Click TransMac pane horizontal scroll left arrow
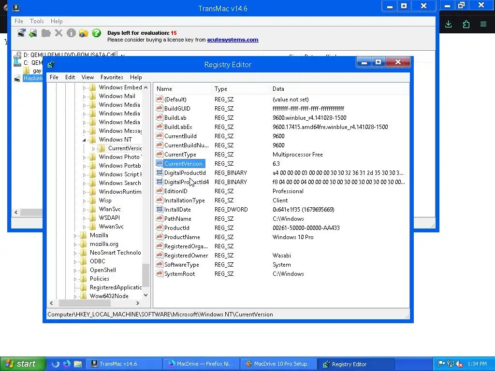The height and width of the screenshot is (371, 495). [16, 213]
